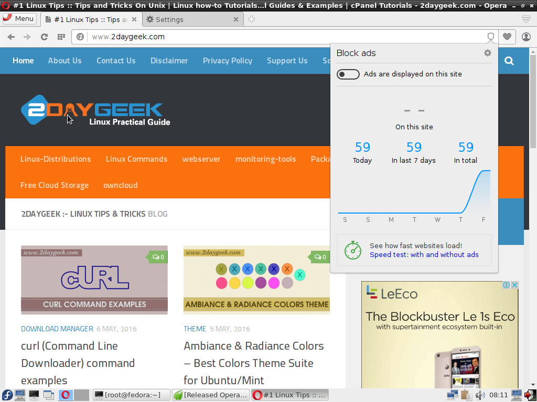Open Ambiance & Radiance Colors theme thumbnail
537x402 pixels.
click(x=256, y=280)
